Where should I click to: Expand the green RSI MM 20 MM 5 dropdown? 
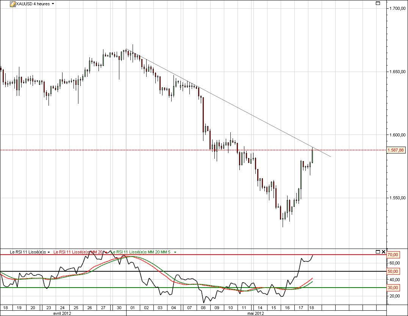click(x=175, y=252)
